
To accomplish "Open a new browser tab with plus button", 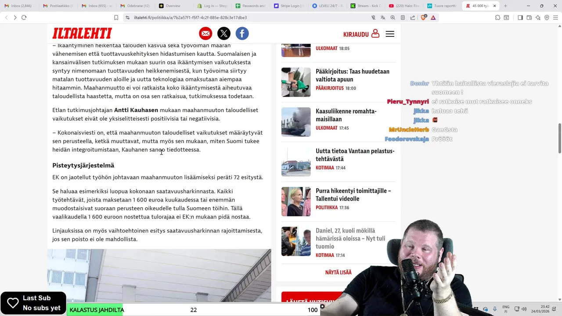I will 505,6.
